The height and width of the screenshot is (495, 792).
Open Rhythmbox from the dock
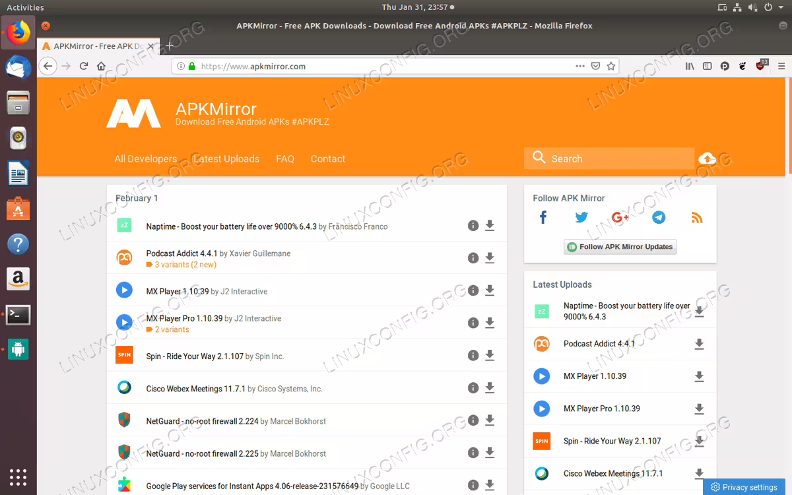(18, 138)
